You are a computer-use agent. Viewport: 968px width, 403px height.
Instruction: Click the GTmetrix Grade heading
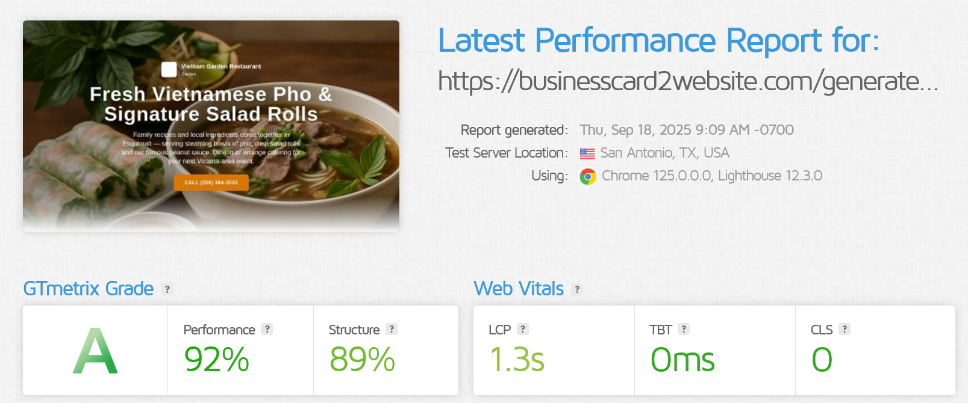89,289
